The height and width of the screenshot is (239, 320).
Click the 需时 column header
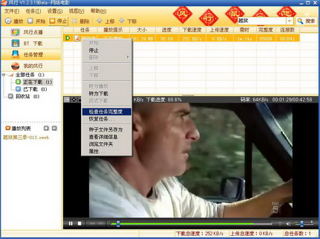click(x=244, y=30)
